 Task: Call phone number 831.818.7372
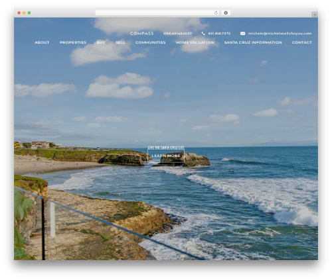pyautogui.click(x=219, y=34)
